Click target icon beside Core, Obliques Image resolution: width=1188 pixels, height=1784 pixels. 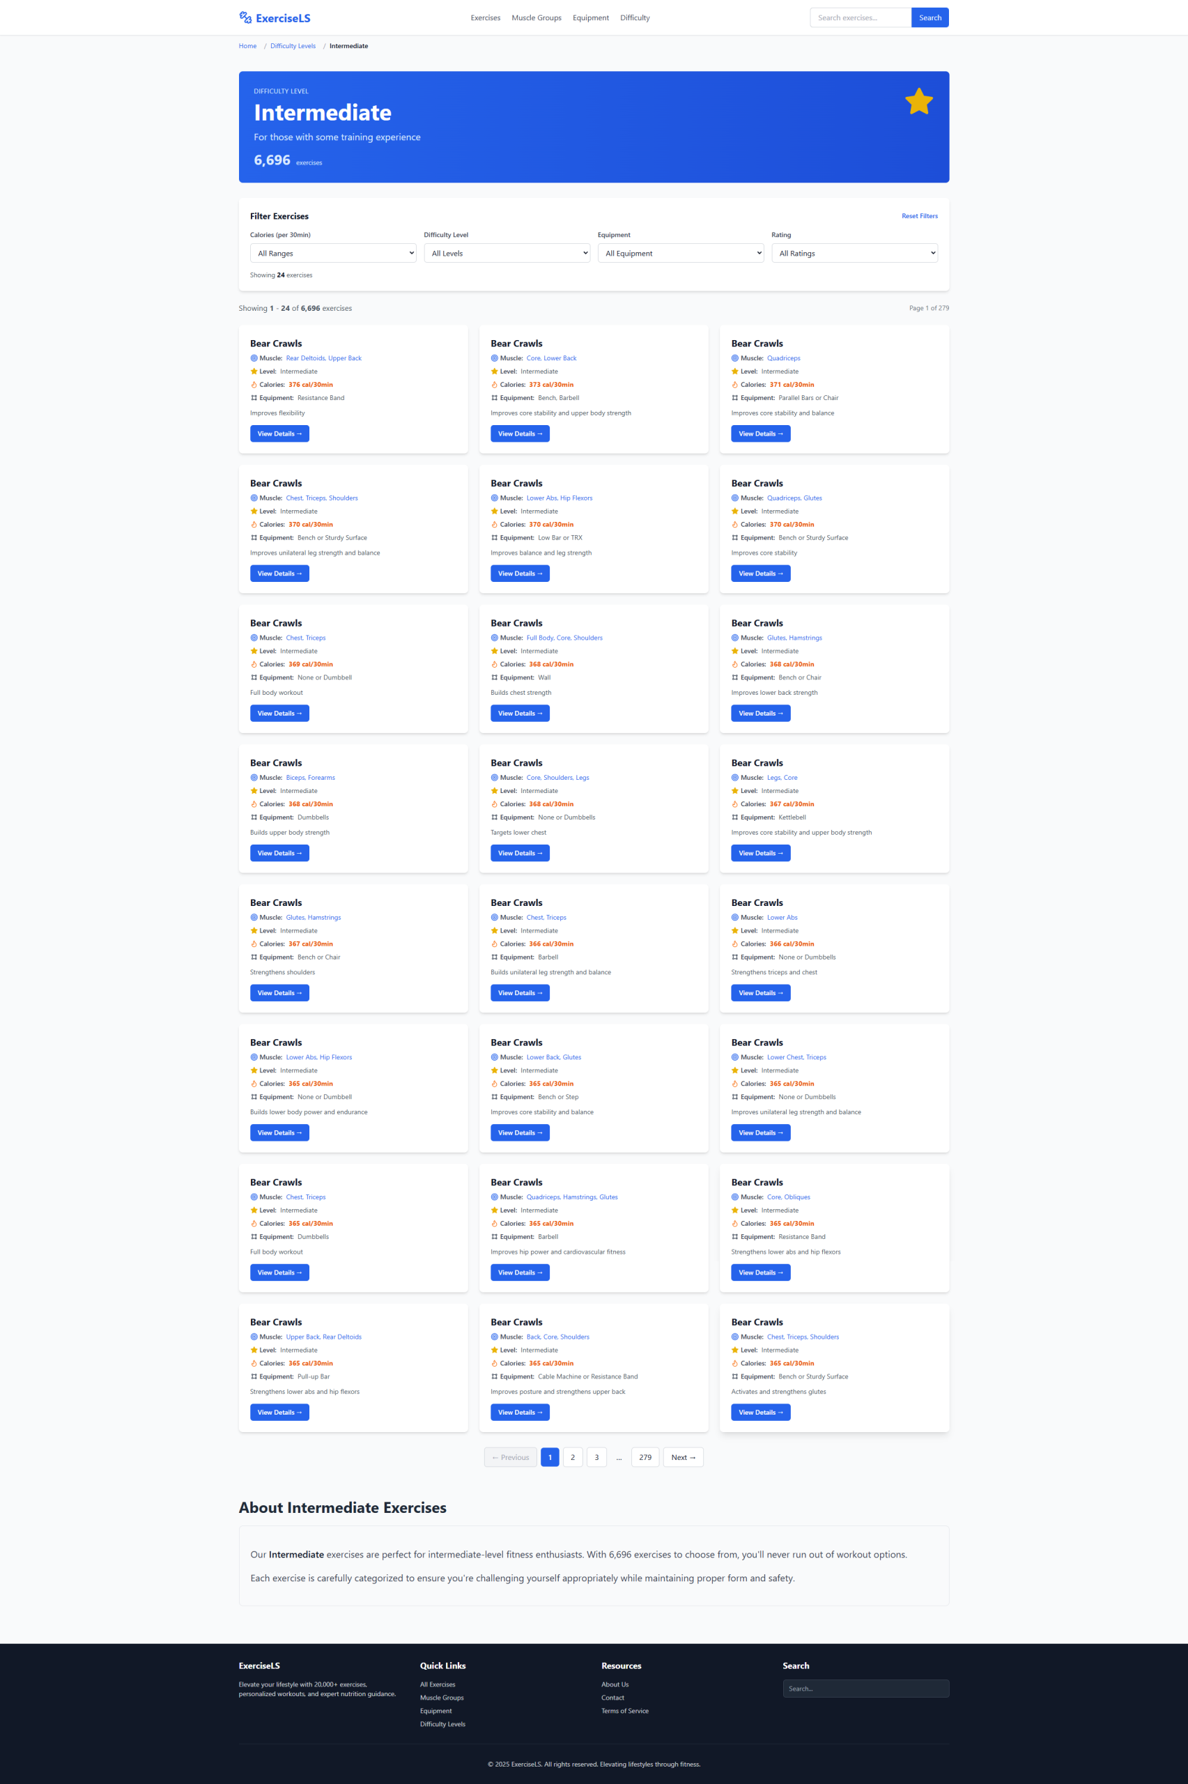(x=735, y=1197)
